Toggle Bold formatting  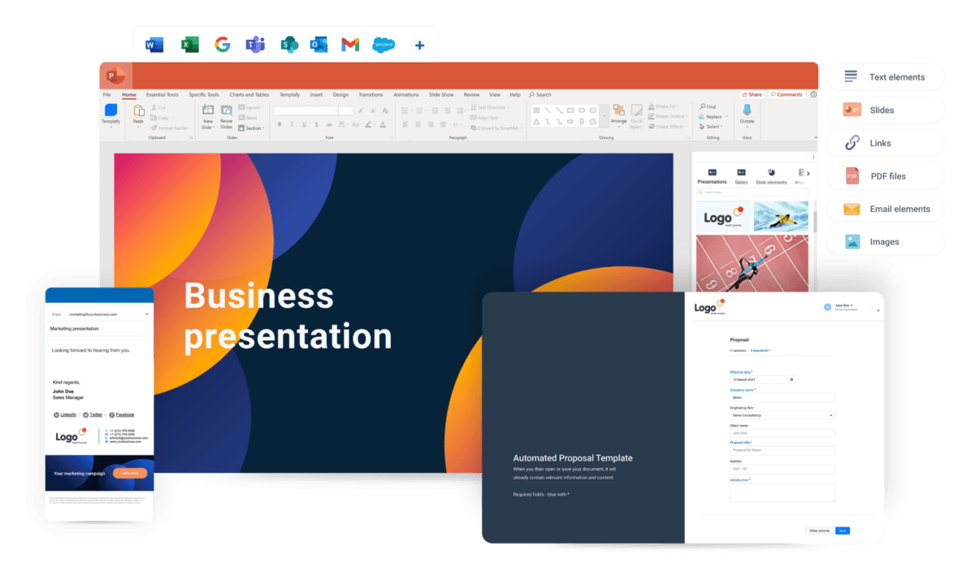click(279, 124)
